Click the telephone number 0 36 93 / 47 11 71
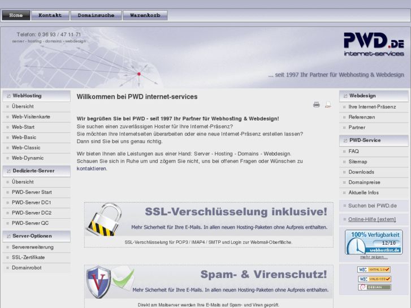Screen dimensions: 411x308 (x=59, y=34)
